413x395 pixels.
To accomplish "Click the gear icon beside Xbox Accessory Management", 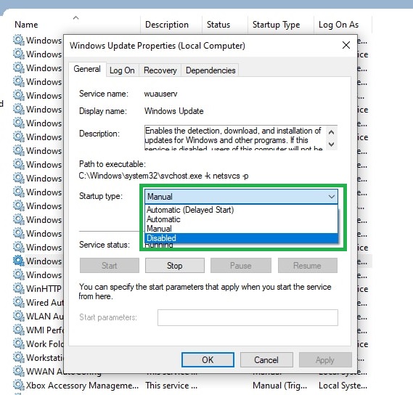I will click(x=19, y=385).
